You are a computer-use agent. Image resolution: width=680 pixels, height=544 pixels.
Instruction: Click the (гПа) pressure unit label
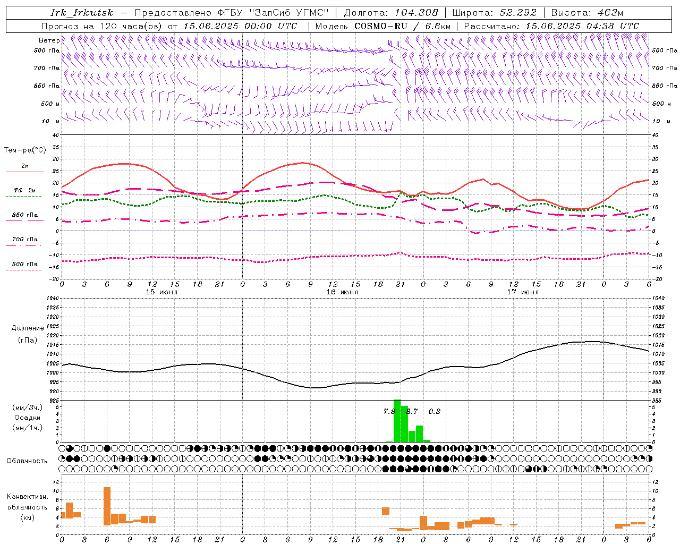coord(28,341)
